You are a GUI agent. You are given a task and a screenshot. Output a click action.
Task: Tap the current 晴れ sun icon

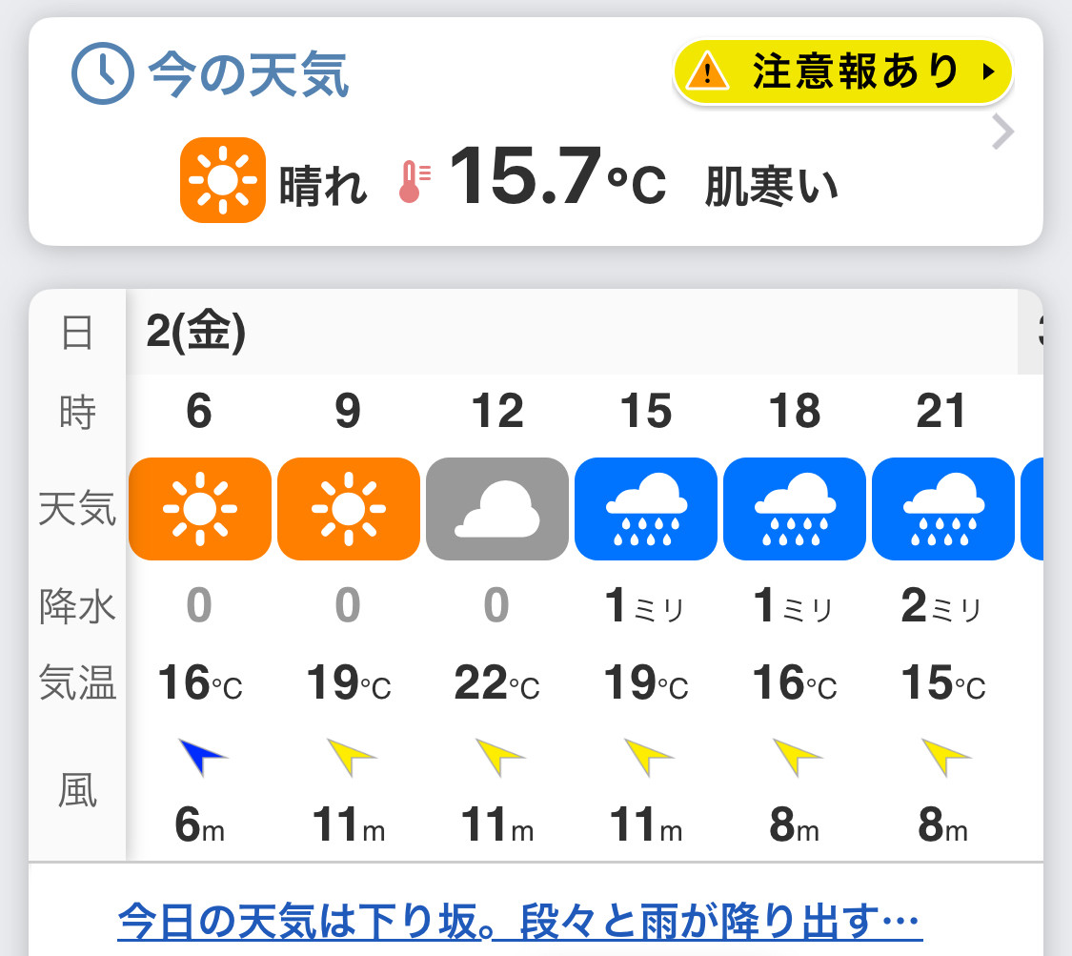(223, 180)
